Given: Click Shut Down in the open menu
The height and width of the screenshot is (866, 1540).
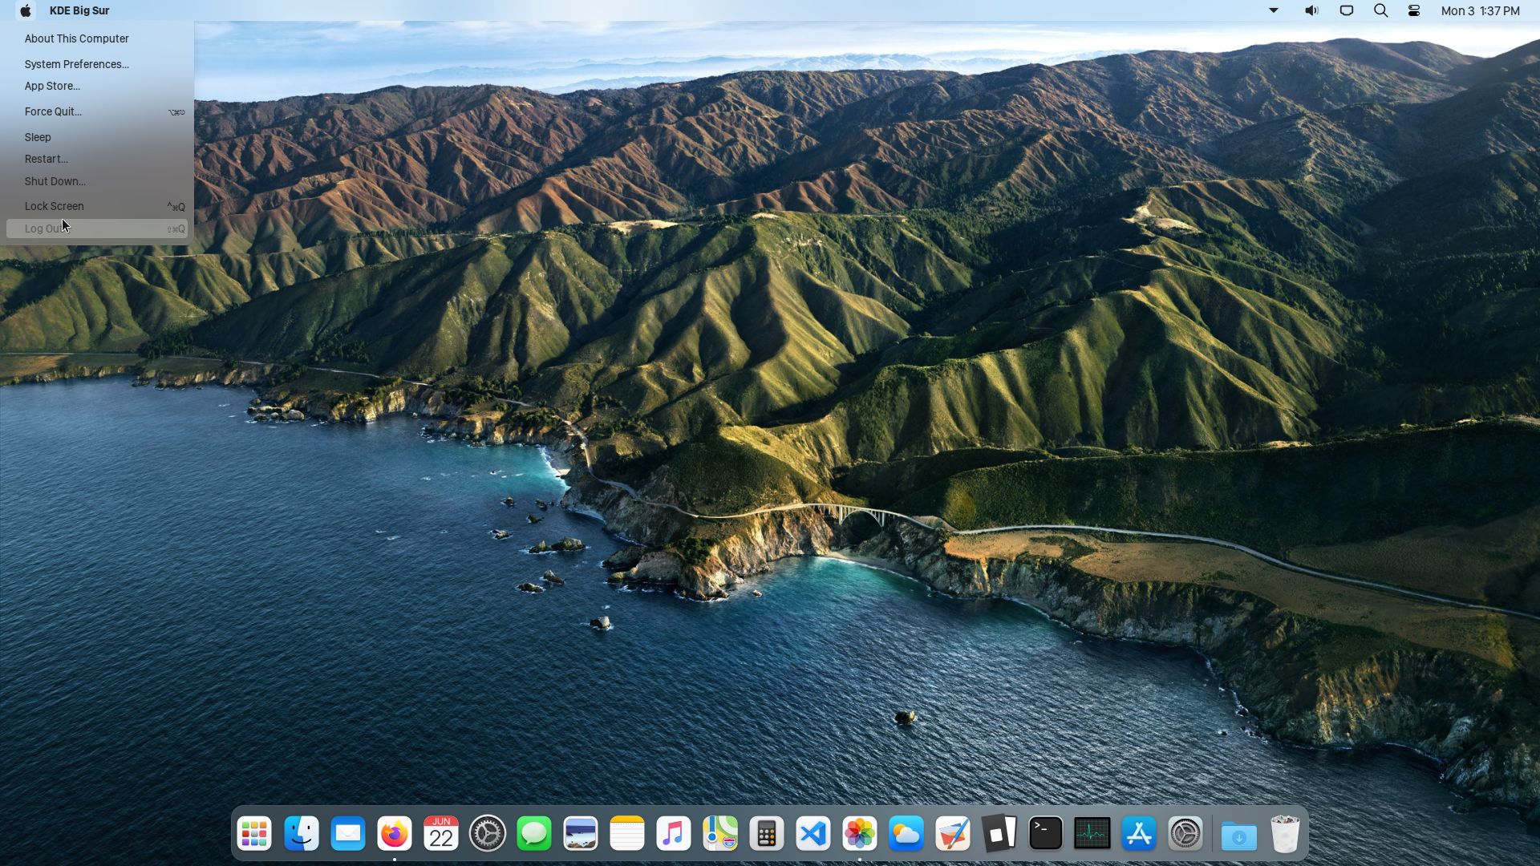Looking at the screenshot, I should pos(55,181).
